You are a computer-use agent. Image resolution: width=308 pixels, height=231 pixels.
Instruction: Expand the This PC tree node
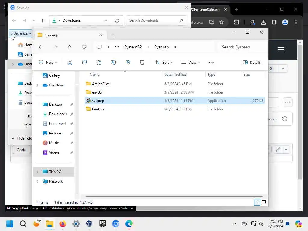click(37, 172)
